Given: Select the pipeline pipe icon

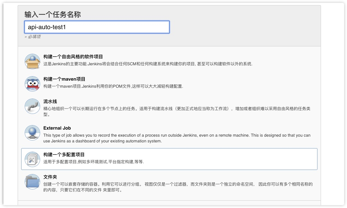Looking at the screenshot, I should [x=32, y=106].
